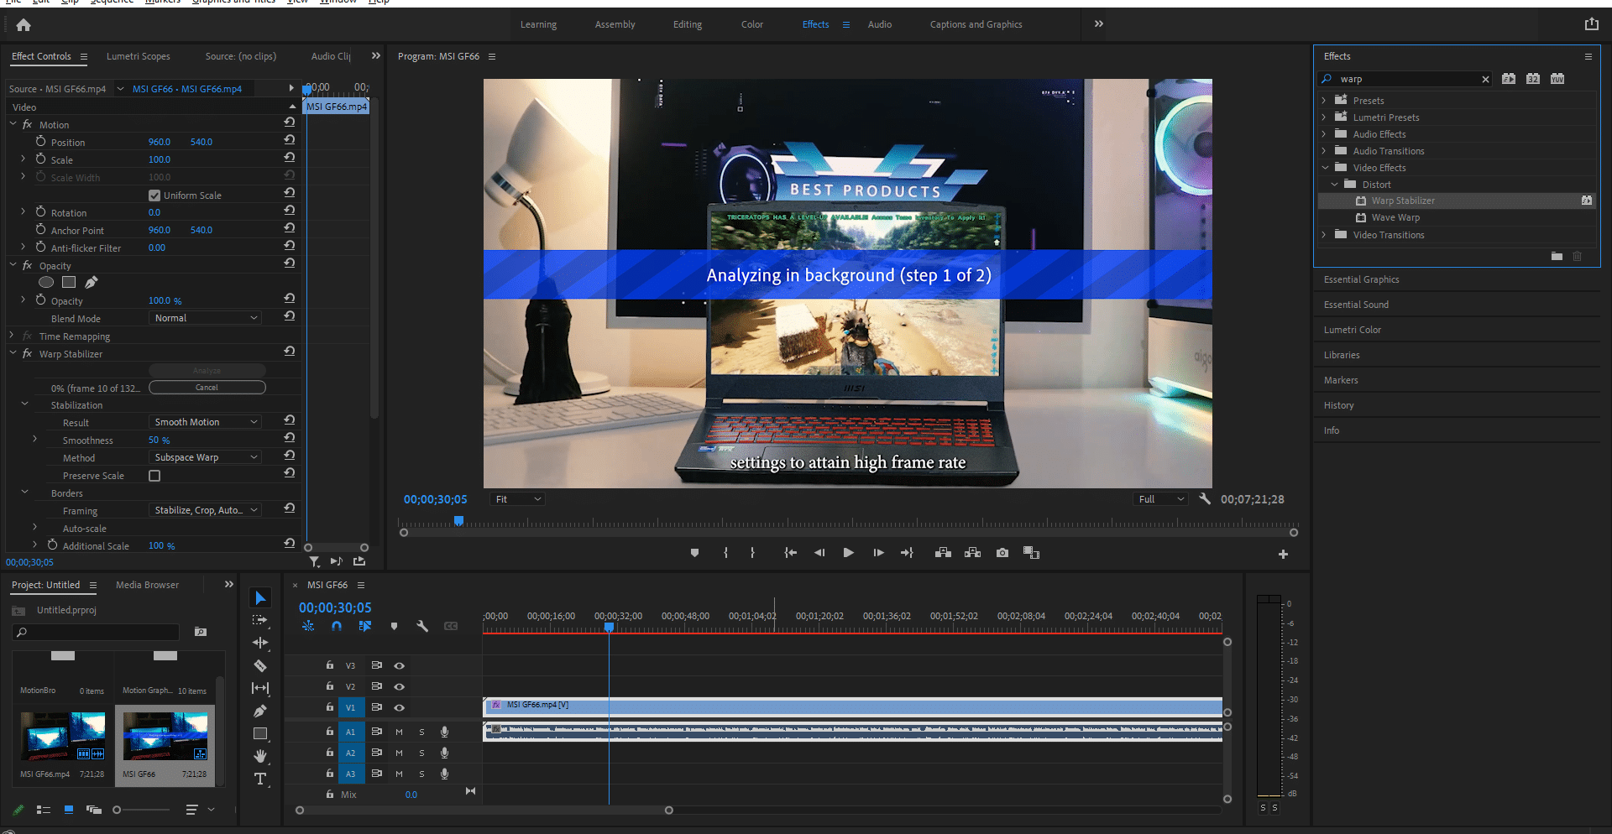Play the Program monitor video
Image resolution: width=1612 pixels, height=834 pixels.
(848, 553)
